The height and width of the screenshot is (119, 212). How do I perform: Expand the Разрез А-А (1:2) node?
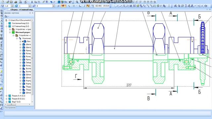coord(7,96)
